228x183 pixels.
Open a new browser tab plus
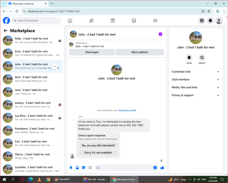coord(52,4)
